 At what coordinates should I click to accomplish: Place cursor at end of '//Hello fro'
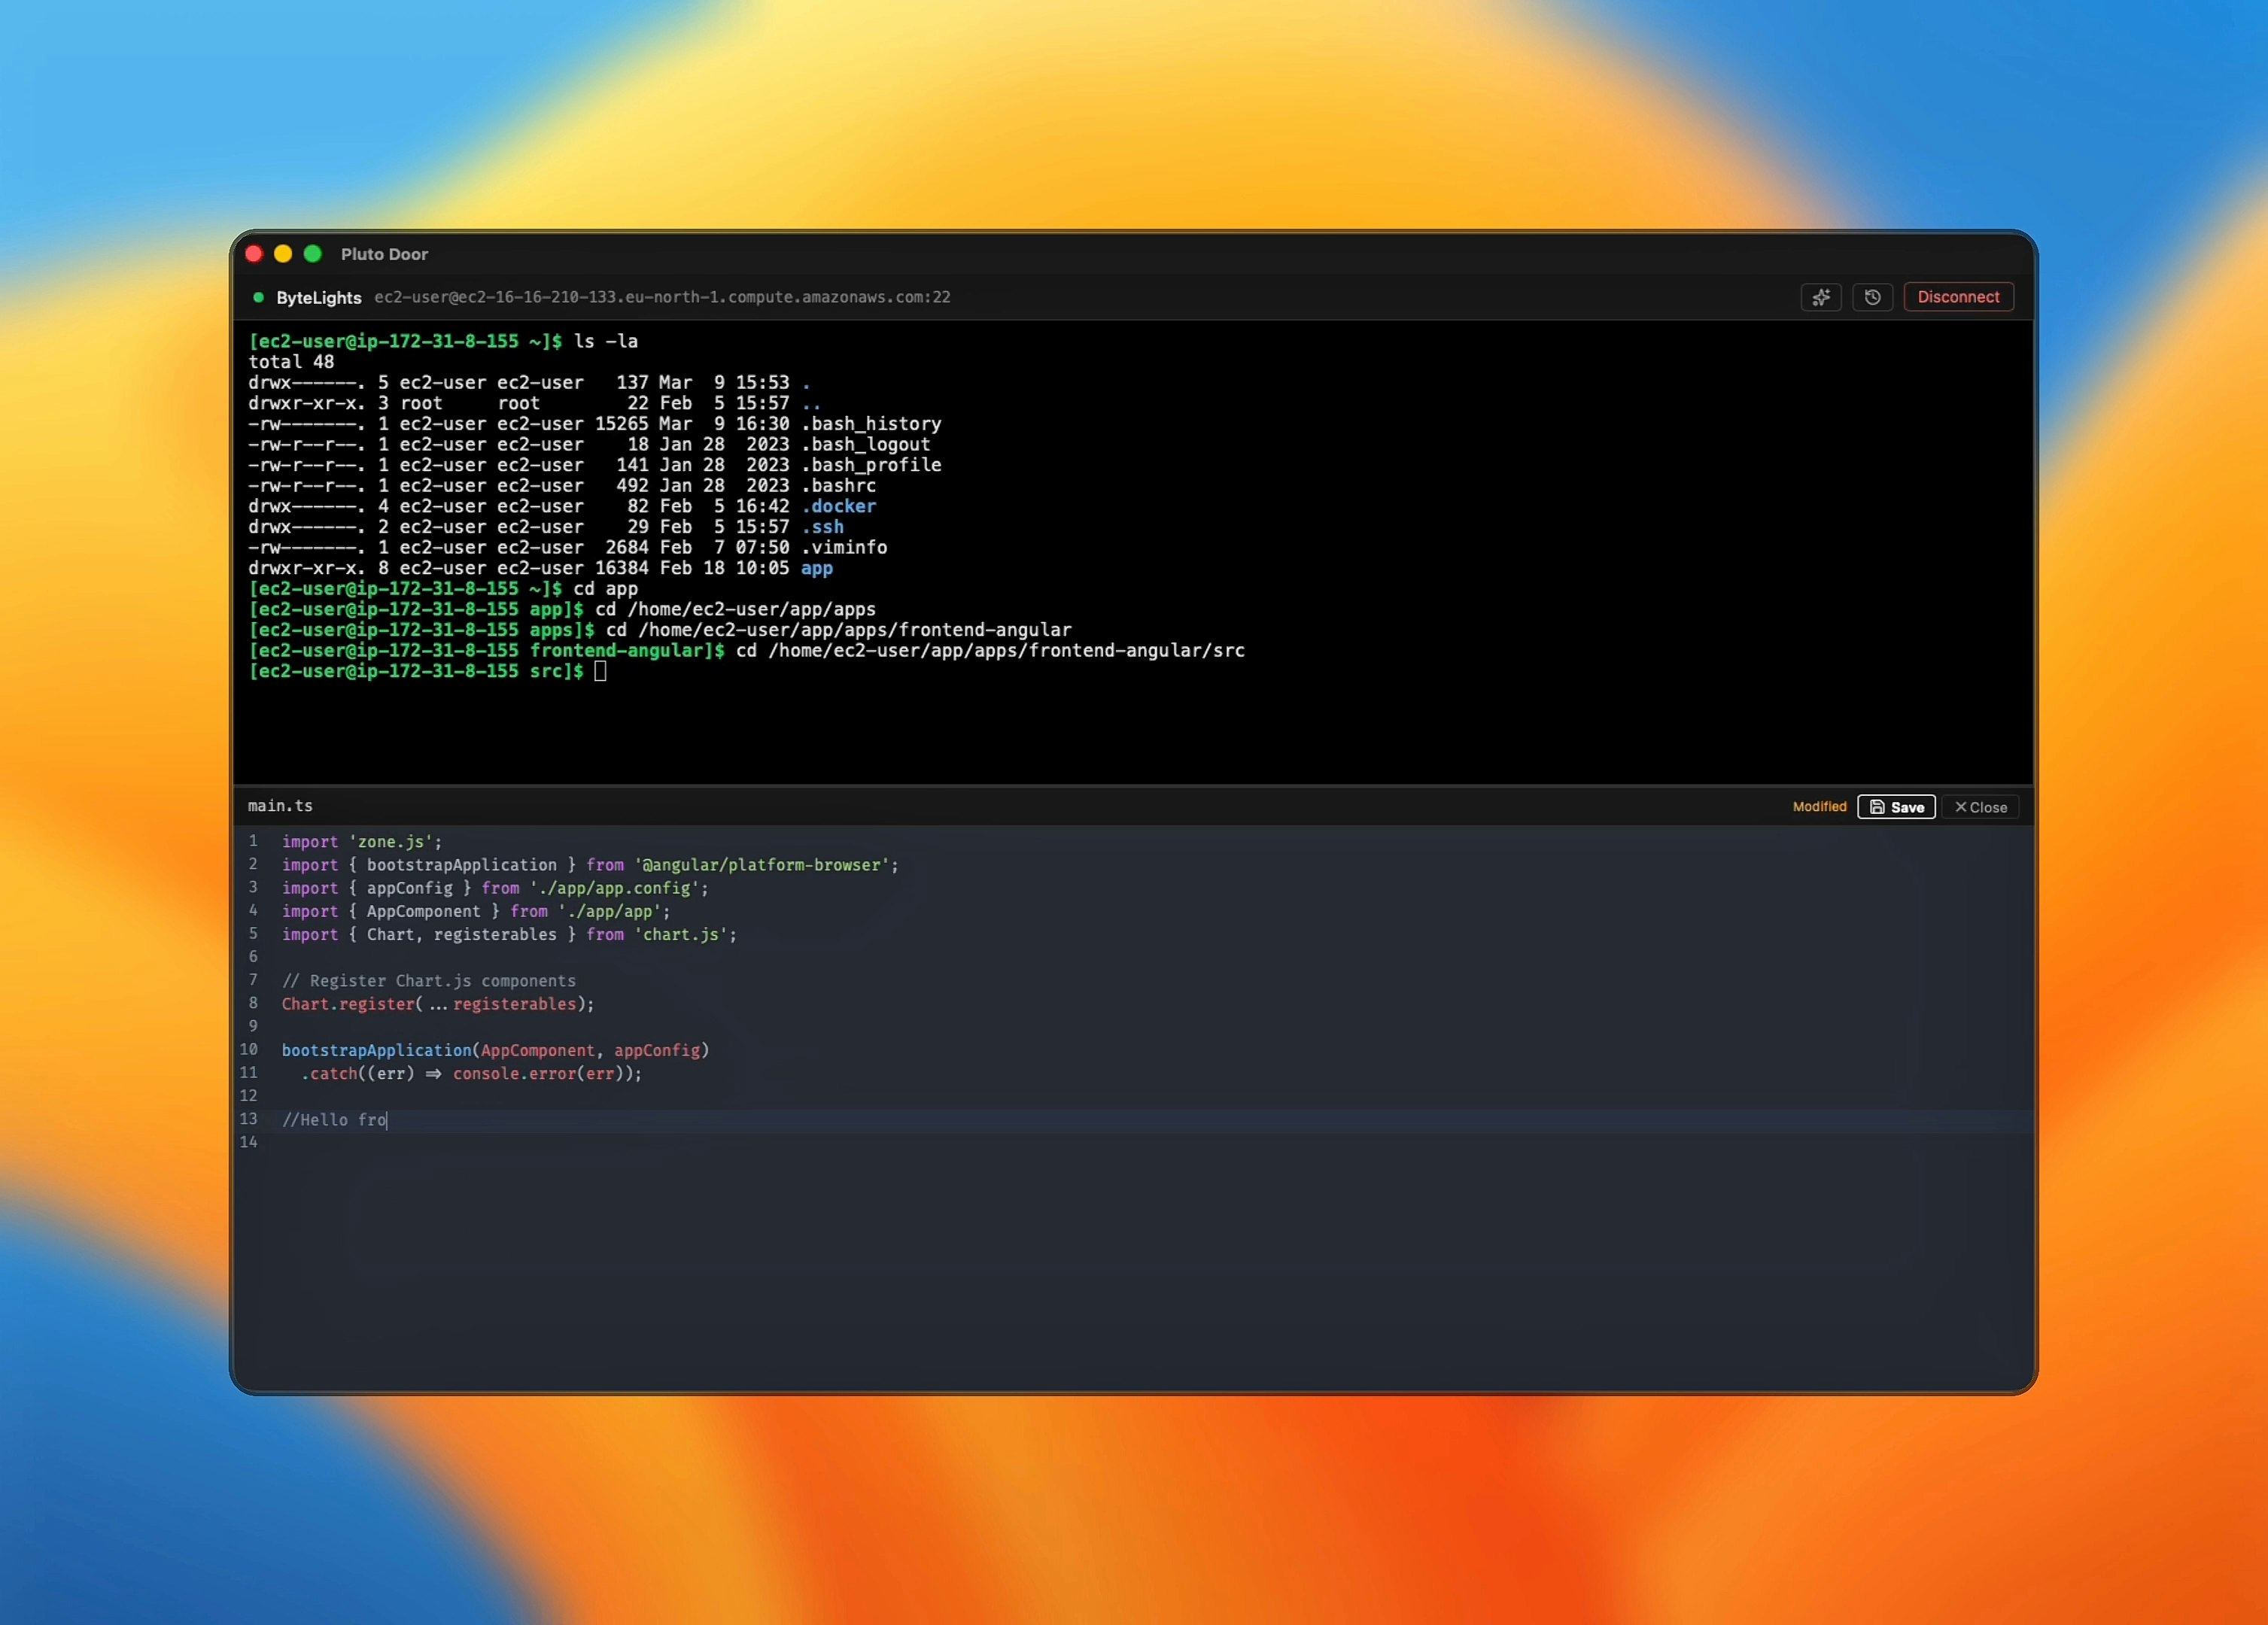[x=387, y=1120]
